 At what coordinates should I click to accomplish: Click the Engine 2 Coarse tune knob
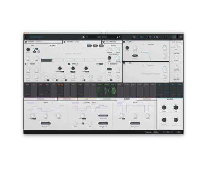28,50
